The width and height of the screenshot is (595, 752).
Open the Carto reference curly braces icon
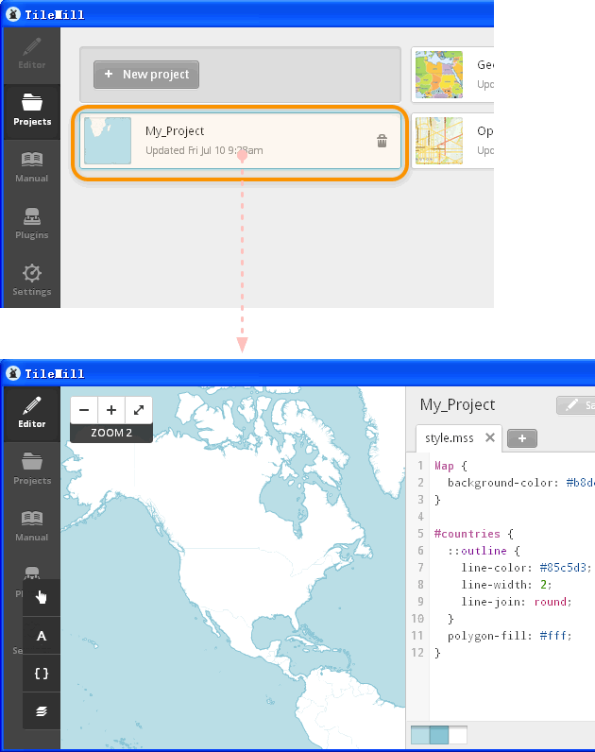[x=42, y=674]
